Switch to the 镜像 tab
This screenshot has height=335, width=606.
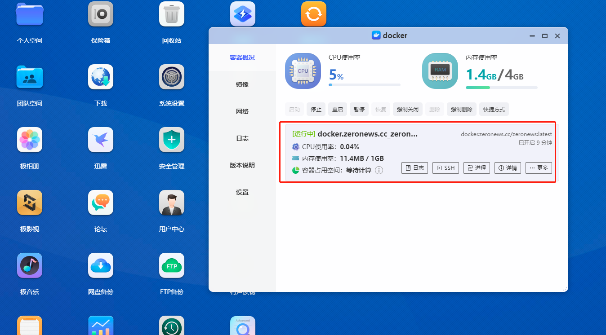242,84
